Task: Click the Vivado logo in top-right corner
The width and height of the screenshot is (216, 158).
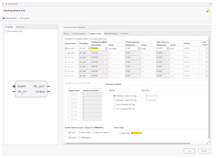Action: tap(208, 11)
